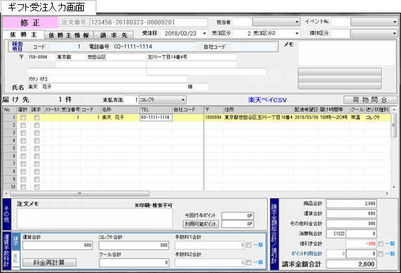
Task: Click the 届け時間帯 cell 18時〜20時
Action: [333, 118]
